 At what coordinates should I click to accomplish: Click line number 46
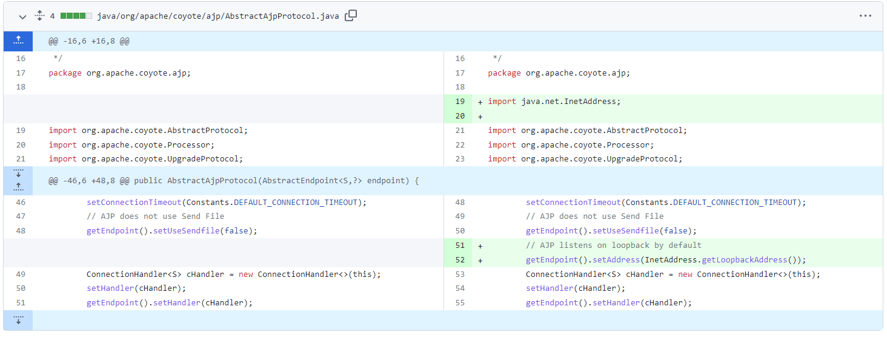point(21,203)
